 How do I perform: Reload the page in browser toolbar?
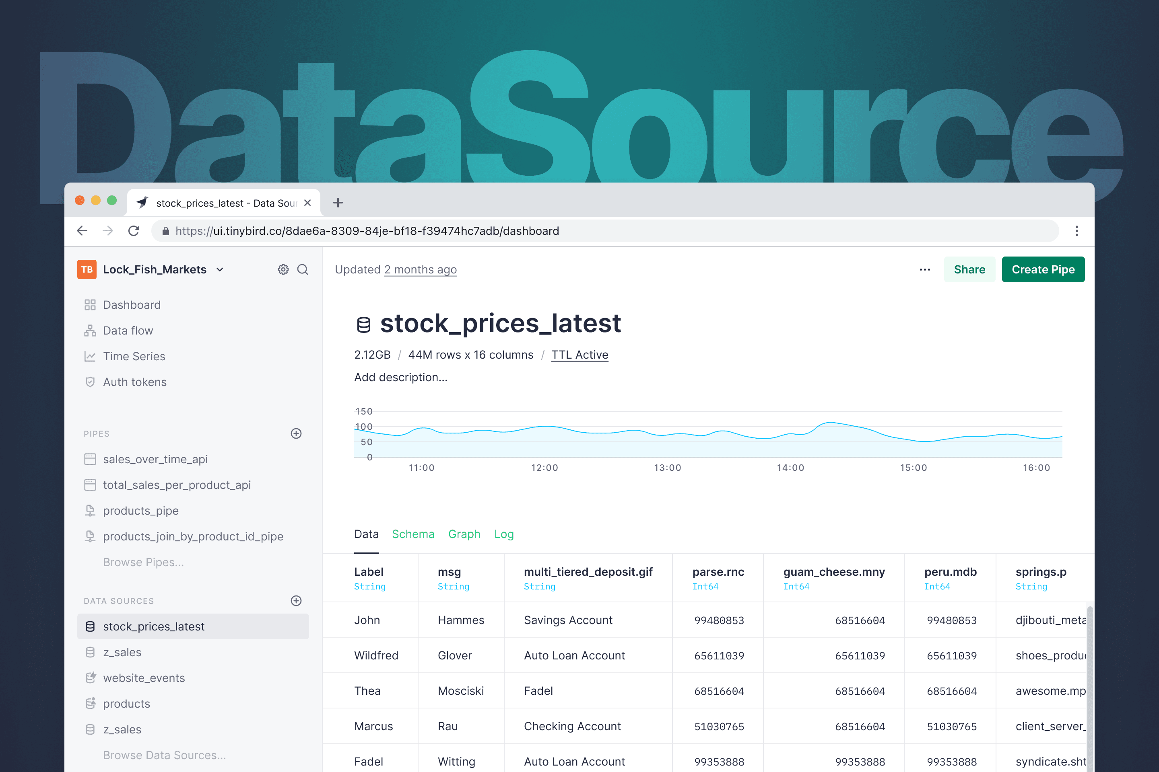tap(134, 231)
